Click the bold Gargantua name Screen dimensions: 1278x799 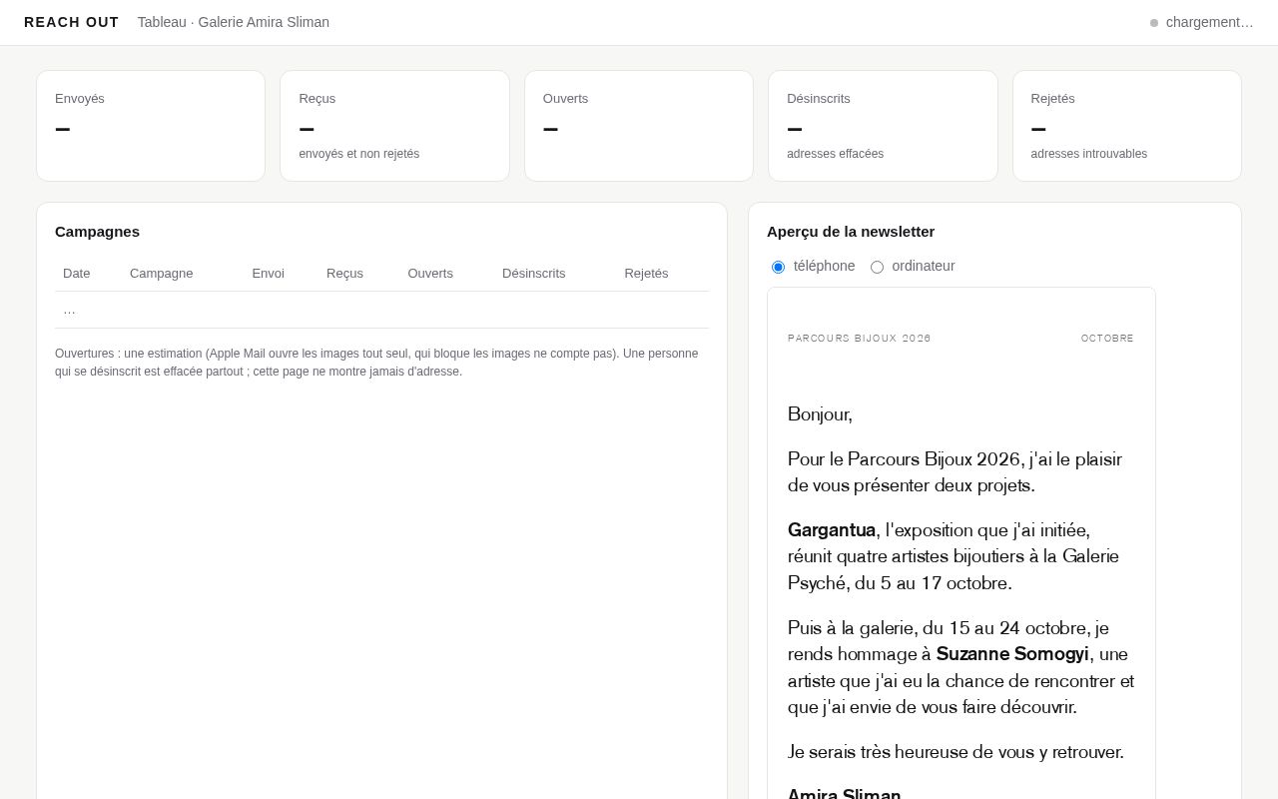pyautogui.click(x=832, y=529)
